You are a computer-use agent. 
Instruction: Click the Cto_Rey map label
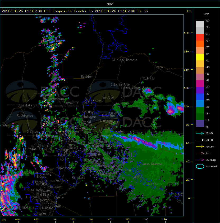pyautogui.click(x=45, y=174)
